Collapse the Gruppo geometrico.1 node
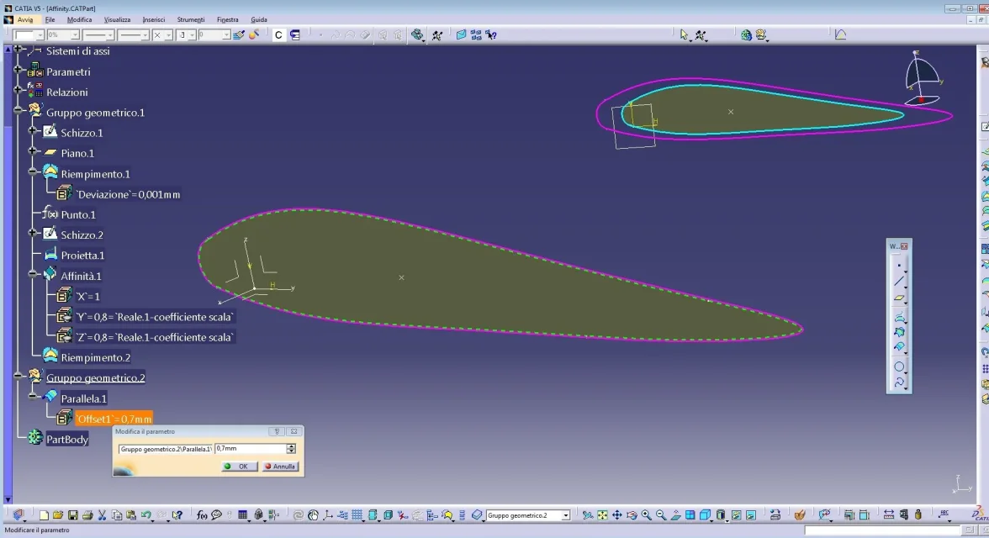Screen dimensions: 989x538 coord(19,110)
